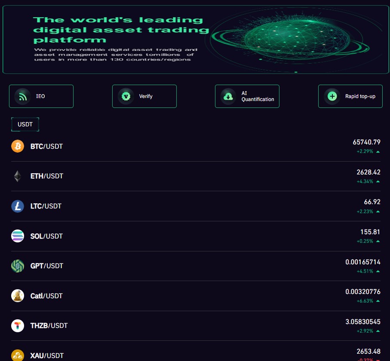The width and height of the screenshot is (390, 361).
Task: Click the XAU gold bars icon
Action: point(18,355)
